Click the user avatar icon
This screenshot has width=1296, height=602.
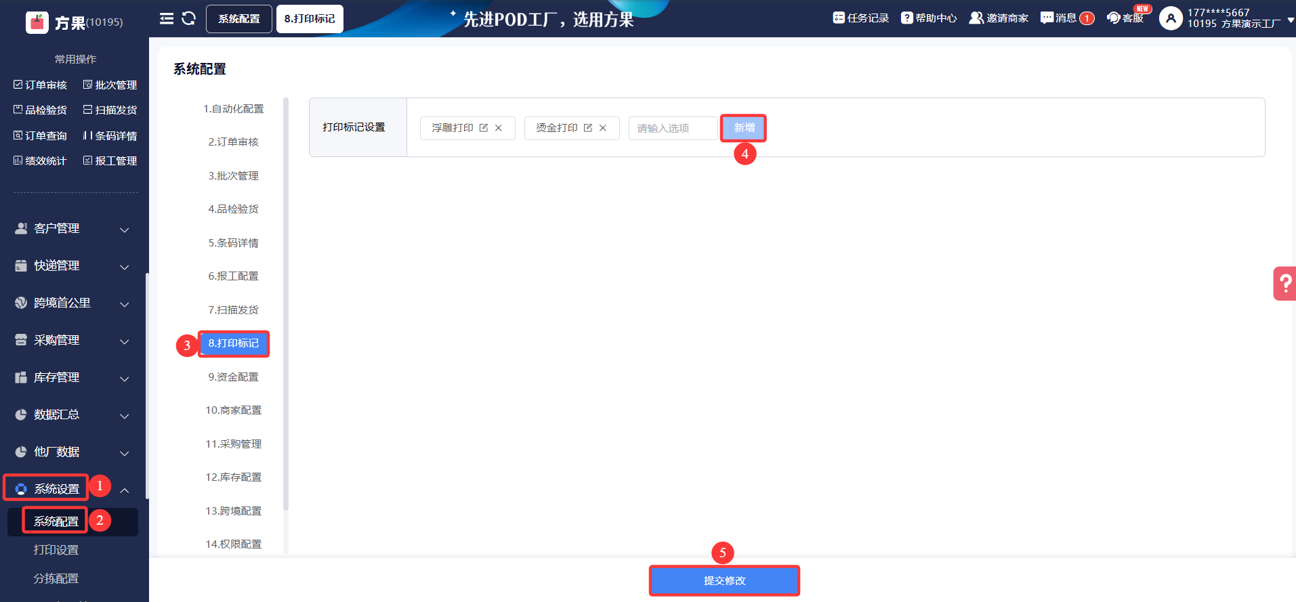tap(1171, 18)
